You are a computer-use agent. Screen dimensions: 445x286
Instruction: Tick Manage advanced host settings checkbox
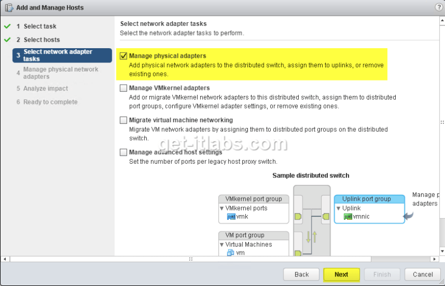tap(123, 153)
